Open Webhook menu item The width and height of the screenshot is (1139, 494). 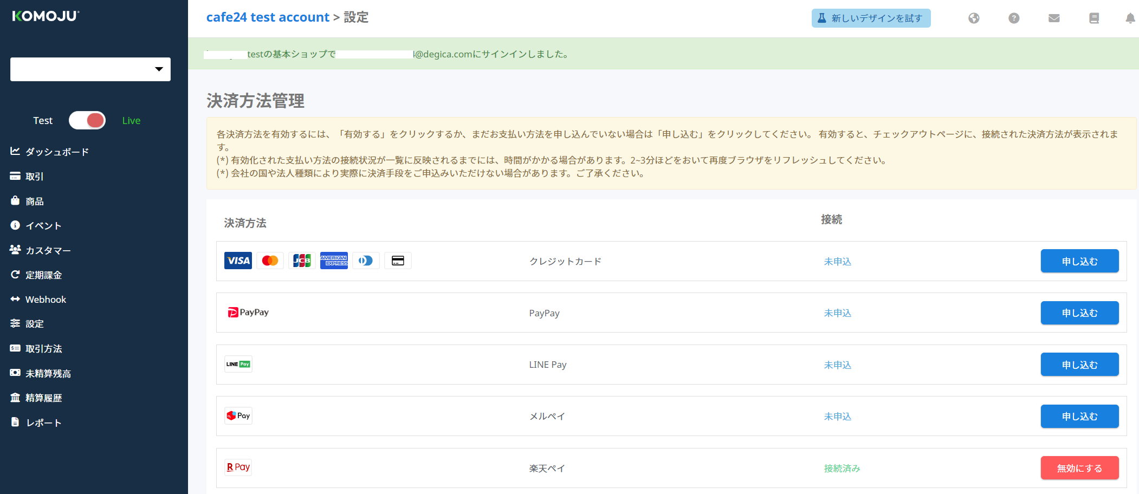point(46,300)
